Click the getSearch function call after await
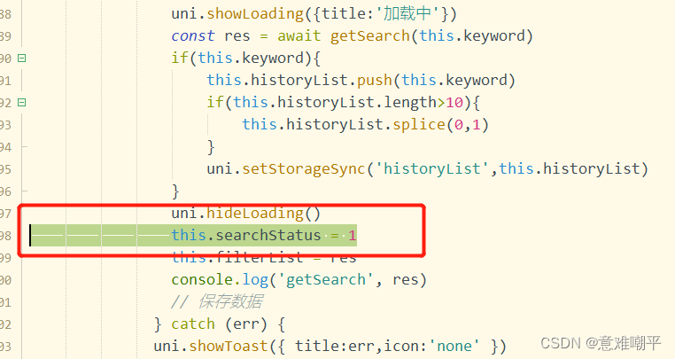Screen dimensions: 675x359 tap(370, 35)
